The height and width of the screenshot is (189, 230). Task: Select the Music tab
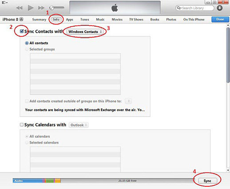click(x=100, y=20)
